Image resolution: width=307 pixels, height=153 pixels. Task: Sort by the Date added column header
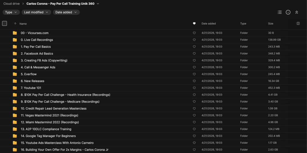click(208, 24)
